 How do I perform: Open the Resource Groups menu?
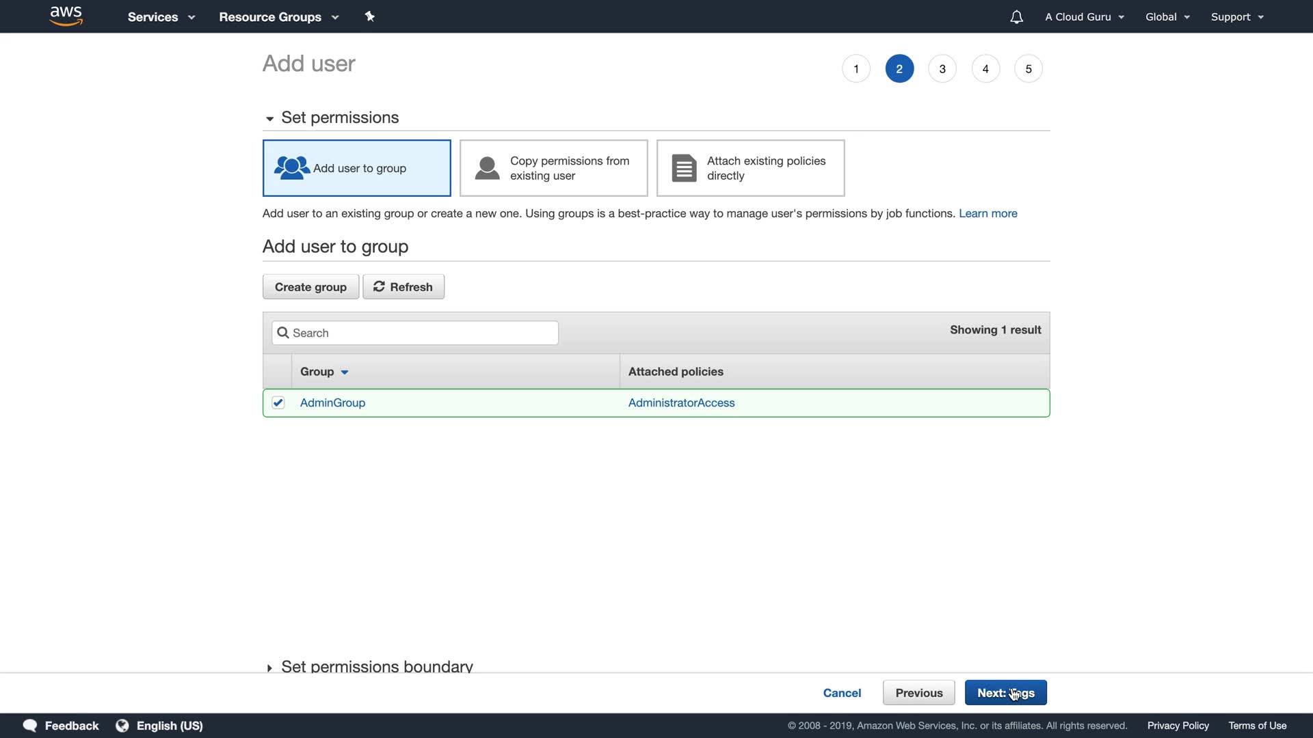pos(278,17)
